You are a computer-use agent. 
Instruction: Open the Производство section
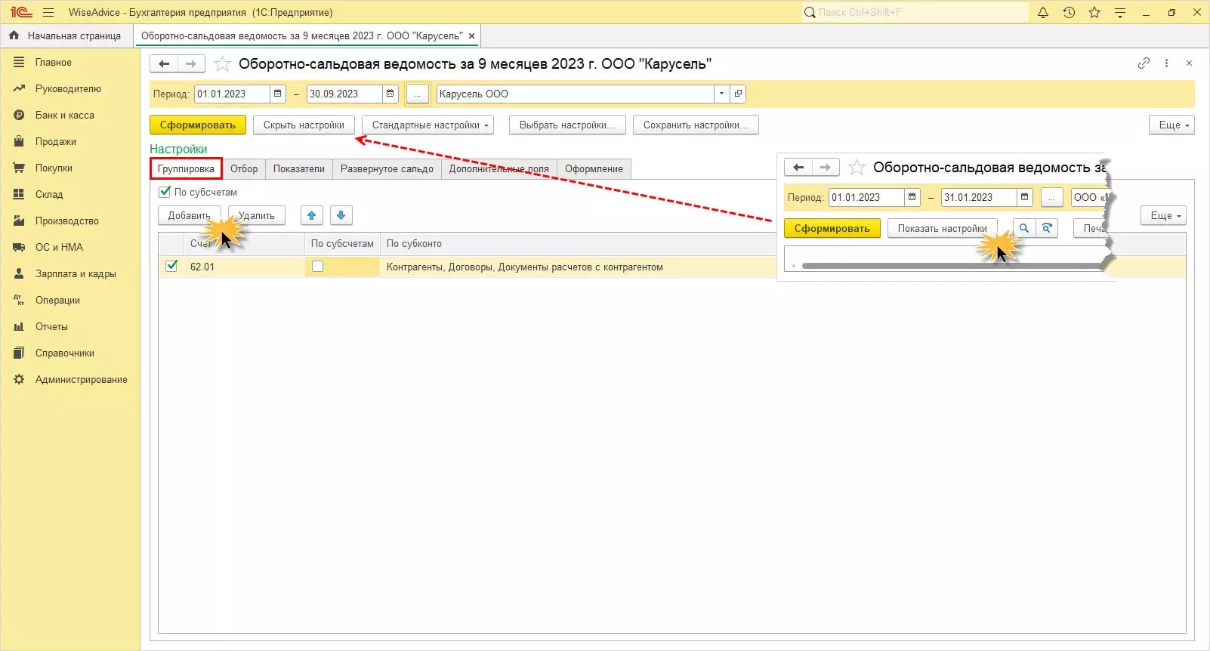point(67,221)
